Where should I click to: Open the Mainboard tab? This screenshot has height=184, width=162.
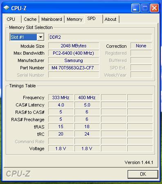[52, 19]
